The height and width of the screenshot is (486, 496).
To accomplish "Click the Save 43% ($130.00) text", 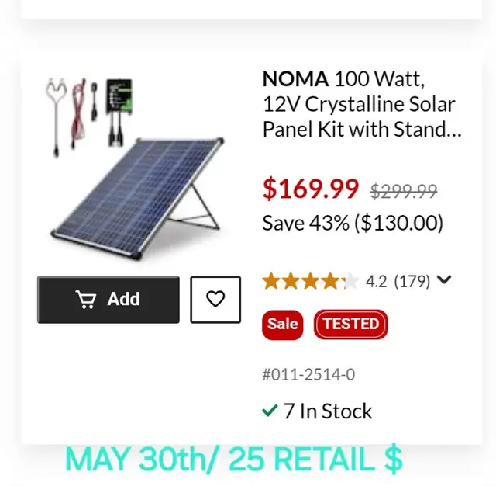I will (353, 224).
